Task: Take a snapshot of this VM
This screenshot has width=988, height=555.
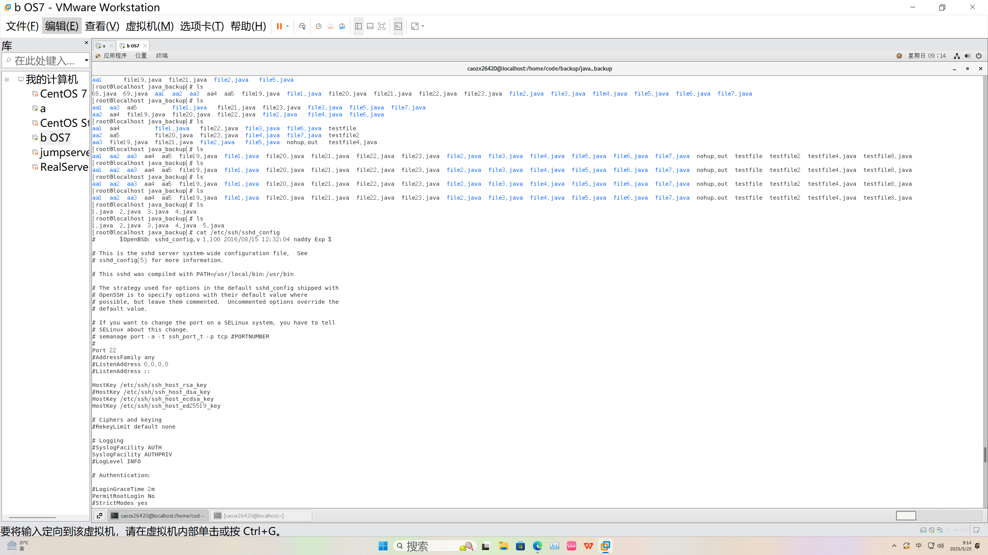Action: (x=318, y=26)
